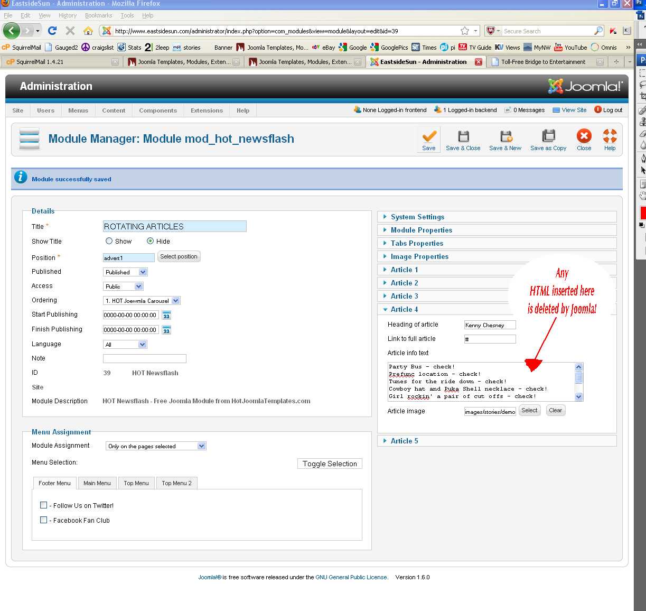646x611 pixels.
Task: Open Start Publishing calendar picker
Action: [x=166, y=316]
